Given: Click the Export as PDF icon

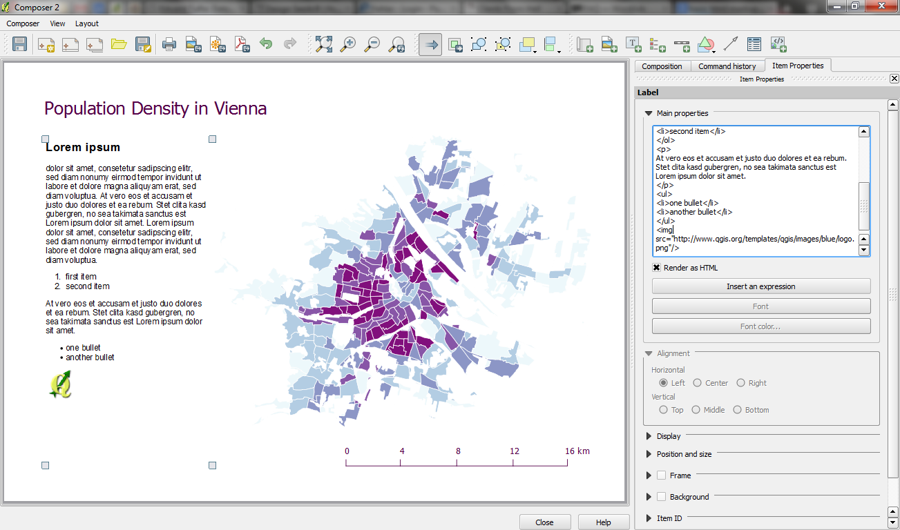Looking at the screenshot, I should click(241, 45).
